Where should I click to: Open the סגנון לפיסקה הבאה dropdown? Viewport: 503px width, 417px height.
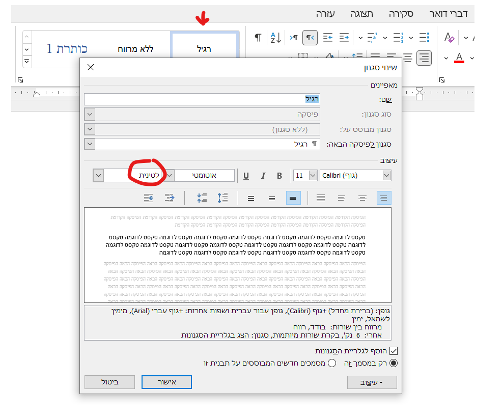coord(90,144)
